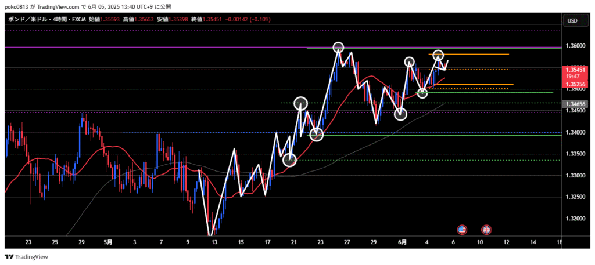595x265 pixels.
Task: Click the US flag economic event icon
Action: (x=463, y=229)
